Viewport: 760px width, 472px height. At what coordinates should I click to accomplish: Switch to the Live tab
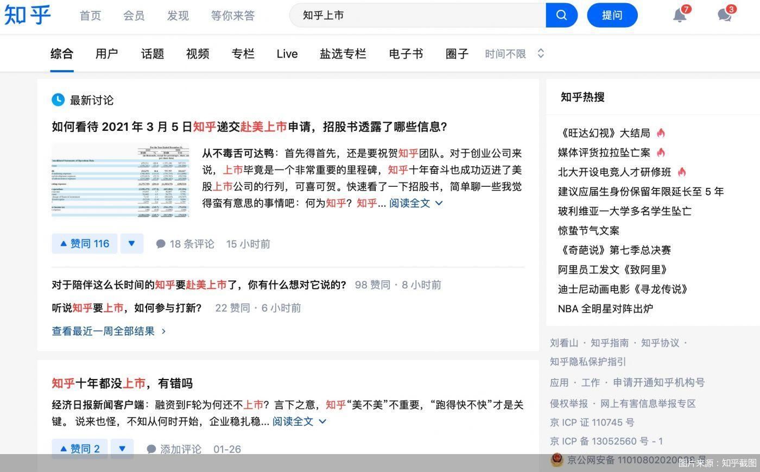coord(287,54)
